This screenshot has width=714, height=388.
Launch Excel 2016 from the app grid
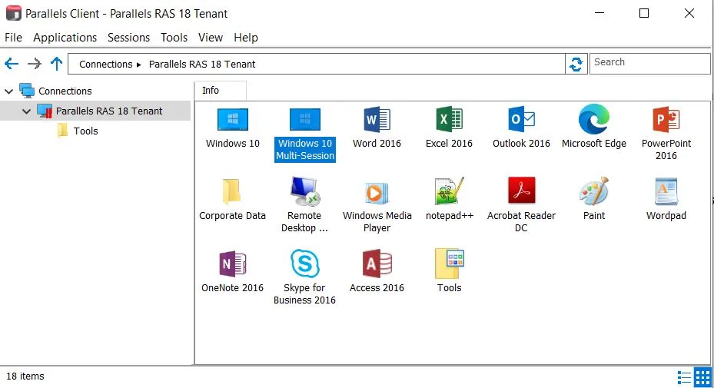click(449, 121)
